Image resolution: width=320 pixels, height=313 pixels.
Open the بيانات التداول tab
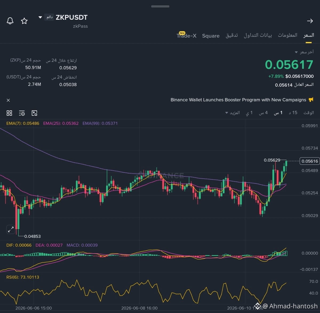coord(258,35)
